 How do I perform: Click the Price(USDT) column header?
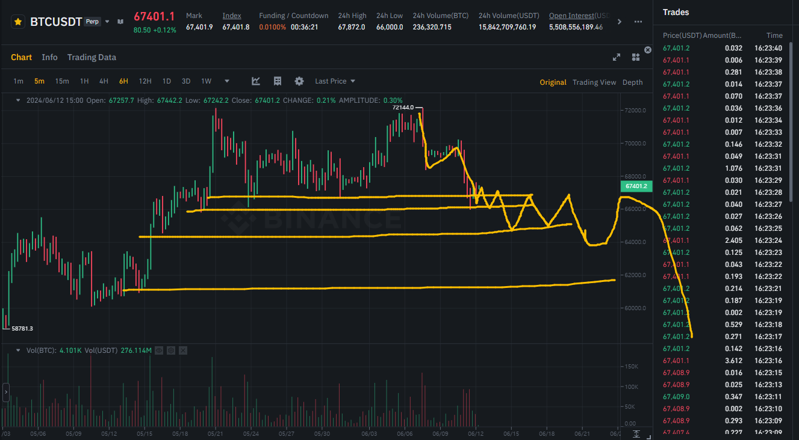(x=682, y=35)
